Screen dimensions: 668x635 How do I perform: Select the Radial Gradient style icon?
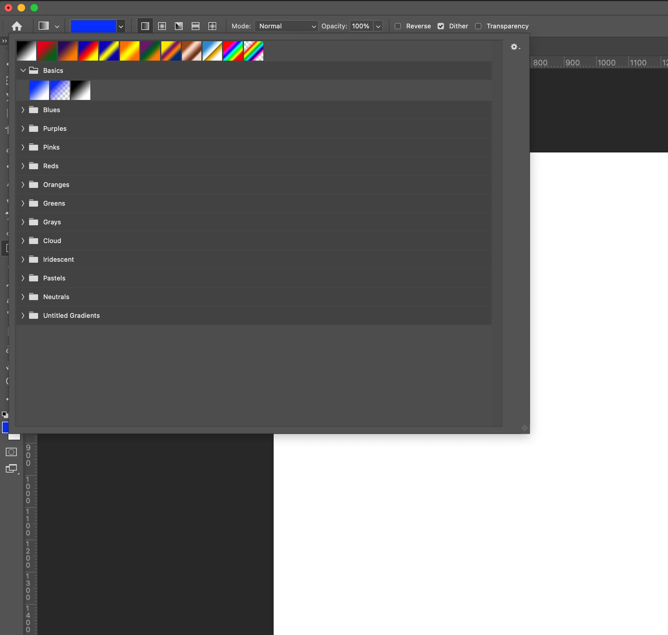162,26
